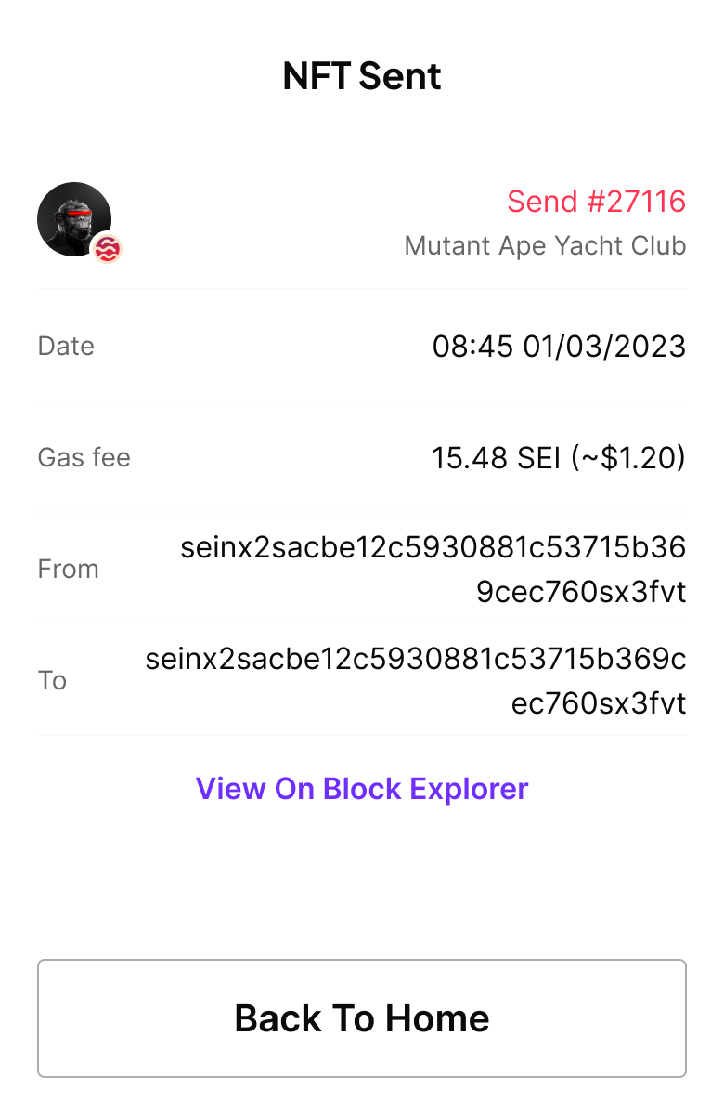Open the View On Block Explorer link
The image size is (724, 1115).
pyautogui.click(x=362, y=789)
